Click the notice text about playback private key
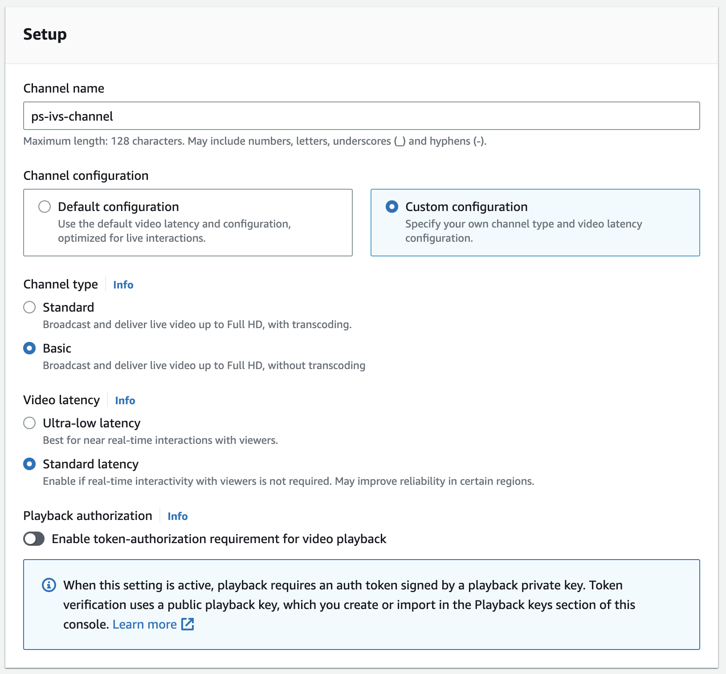The image size is (726, 674). [349, 605]
